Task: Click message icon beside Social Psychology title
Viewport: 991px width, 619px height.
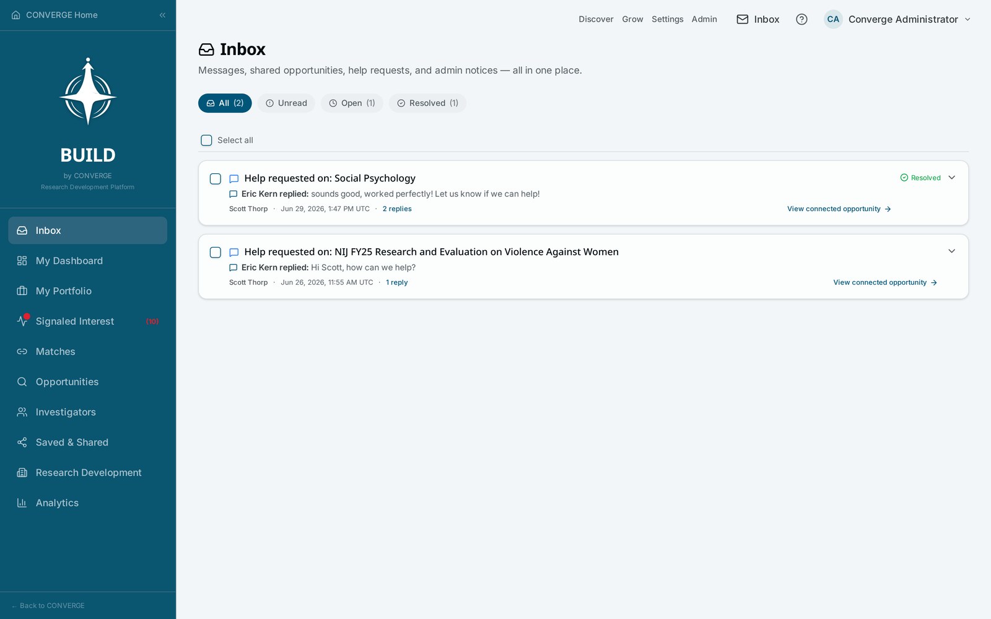Action: click(x=234, y=179)
